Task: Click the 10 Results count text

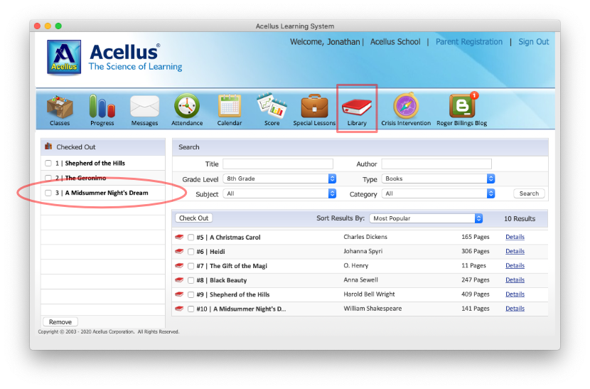Action: click(520, 219)
